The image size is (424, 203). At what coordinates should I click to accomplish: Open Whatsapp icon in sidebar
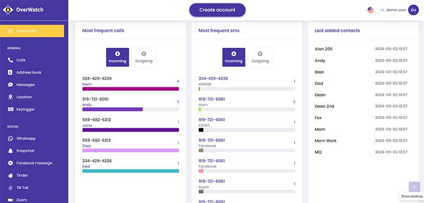tap(11, 138)
